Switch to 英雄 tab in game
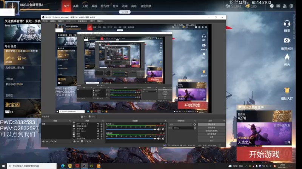The height and width of the screenshot is (169, 302). click(x=76, y=6)
